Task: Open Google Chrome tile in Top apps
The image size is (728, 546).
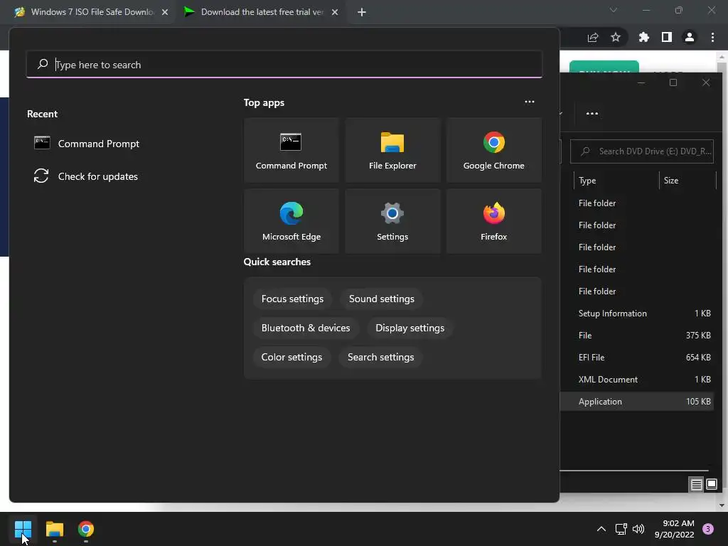Action: (x=493, y=150)
